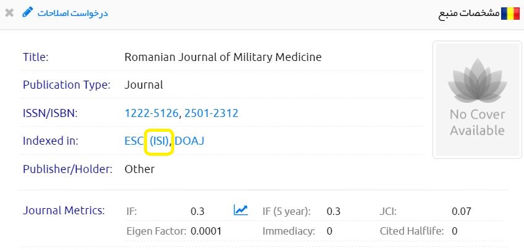Click the مشخصات منبع panel heading
This screenshot has height=250, width=524.
[468, 14]
